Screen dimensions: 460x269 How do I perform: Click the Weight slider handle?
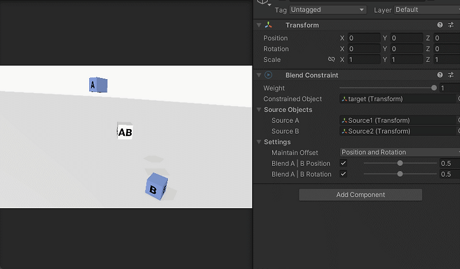434,88
